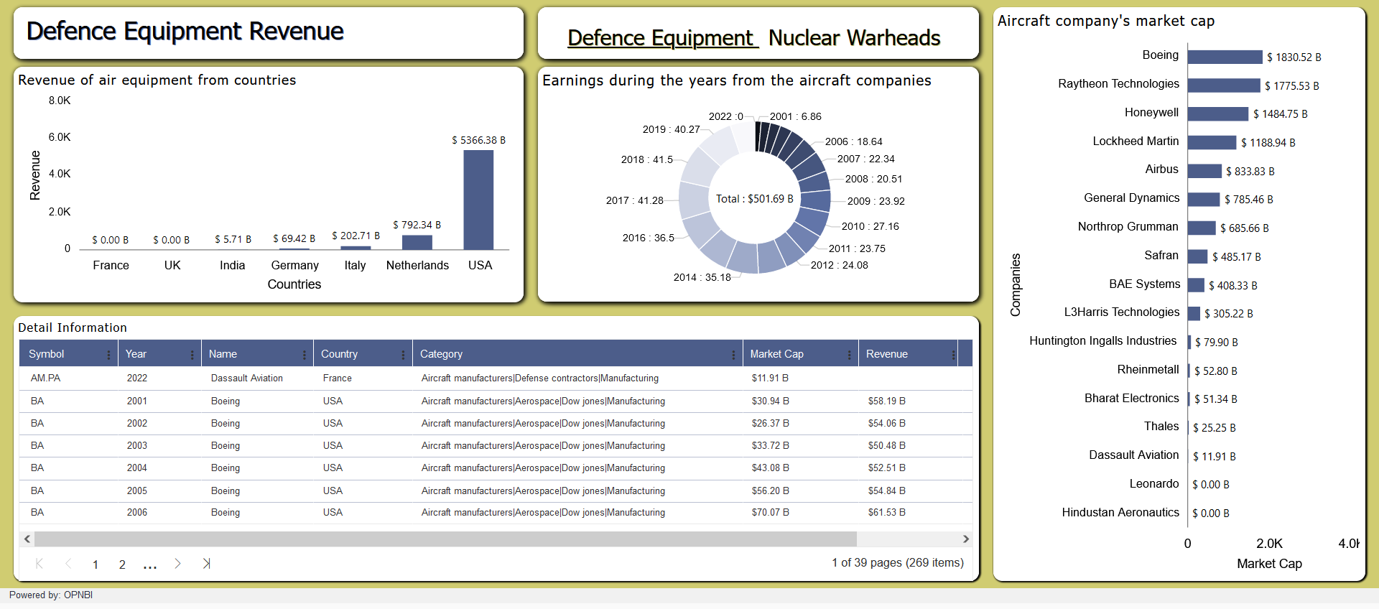Sort by the Market Cap column header
The image size is (1379, 609).
776,354
